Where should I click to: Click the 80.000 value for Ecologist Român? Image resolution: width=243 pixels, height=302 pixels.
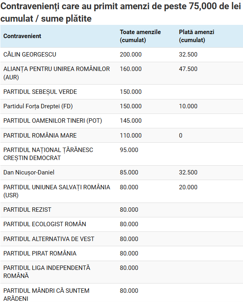[x=129, y=224]
